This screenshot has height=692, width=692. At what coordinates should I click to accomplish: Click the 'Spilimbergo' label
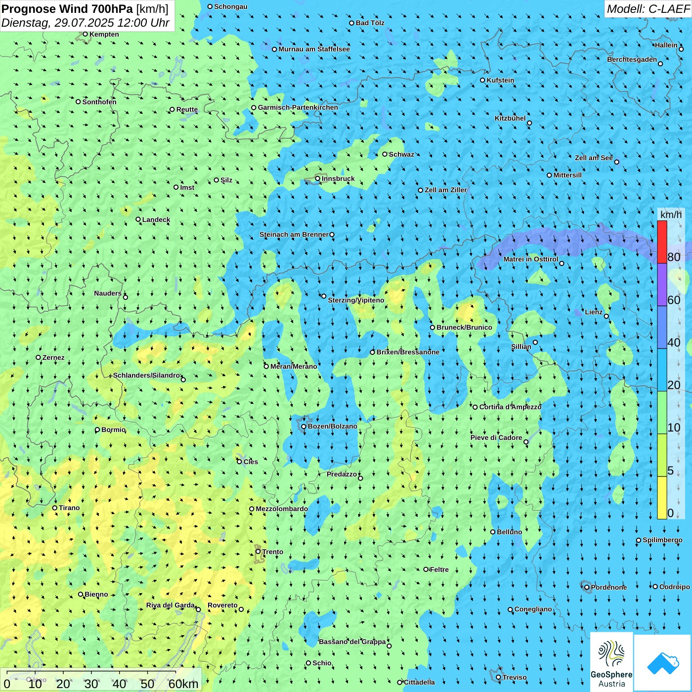pyautogui.click(x=662, y=540)
